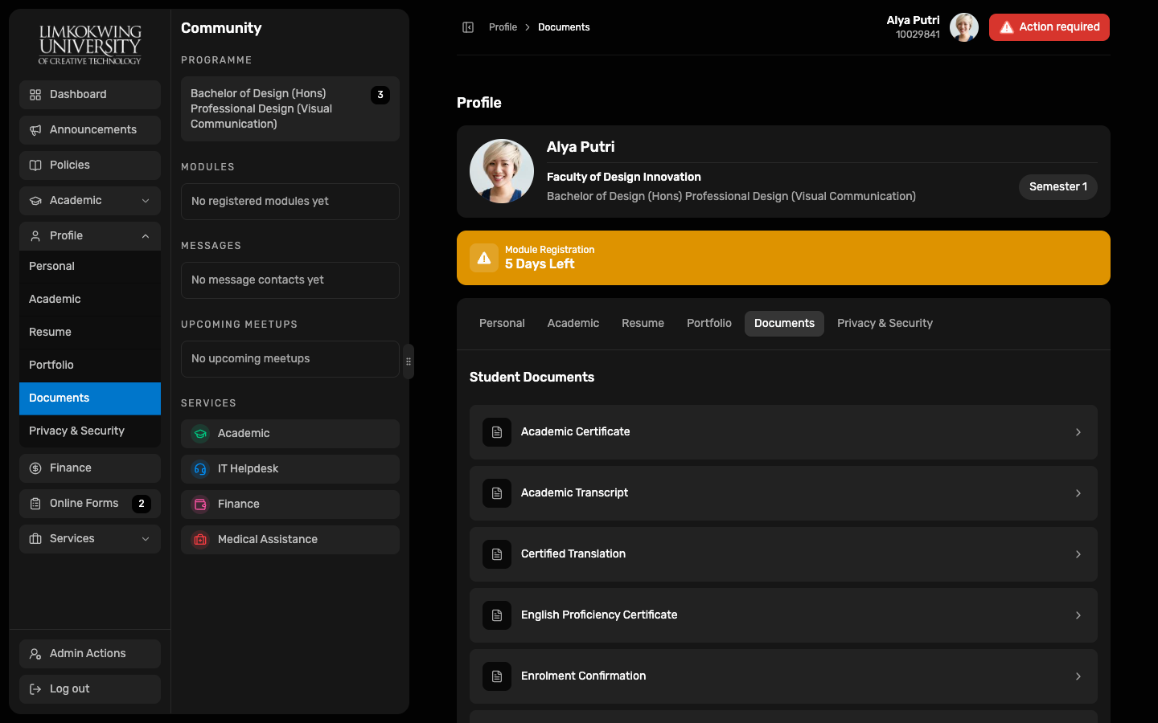Click the Announcements megaphone icon

[x=35, y=130]
